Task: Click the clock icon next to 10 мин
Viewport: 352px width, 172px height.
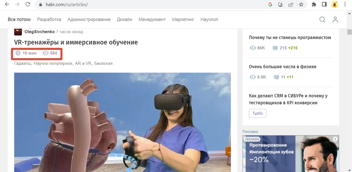Action: click(18, 53)
